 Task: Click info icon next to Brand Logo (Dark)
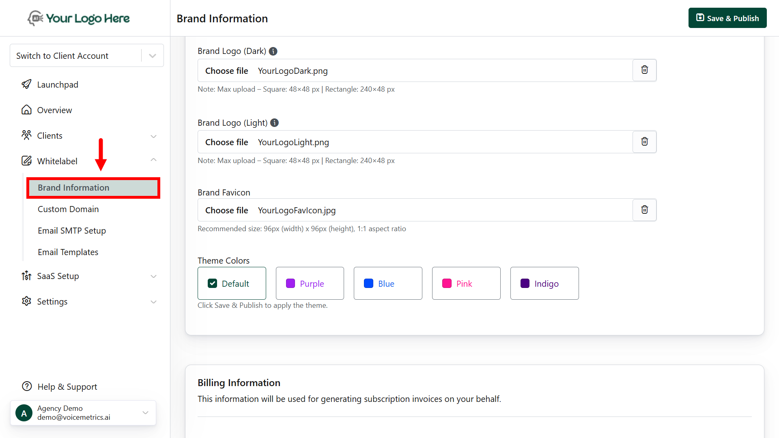pyautogui.click(x=273, y=51)
